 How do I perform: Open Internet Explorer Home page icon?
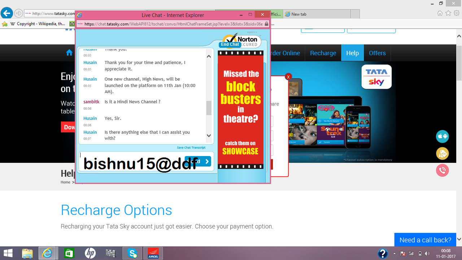coord(440,13)
